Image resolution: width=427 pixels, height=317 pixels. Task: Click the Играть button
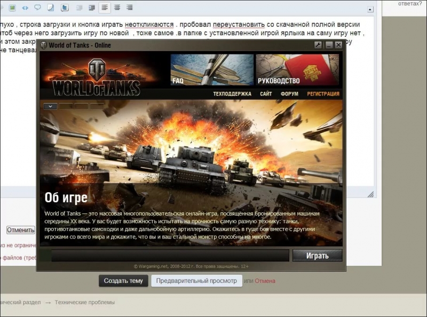click(x=317, y=256)
